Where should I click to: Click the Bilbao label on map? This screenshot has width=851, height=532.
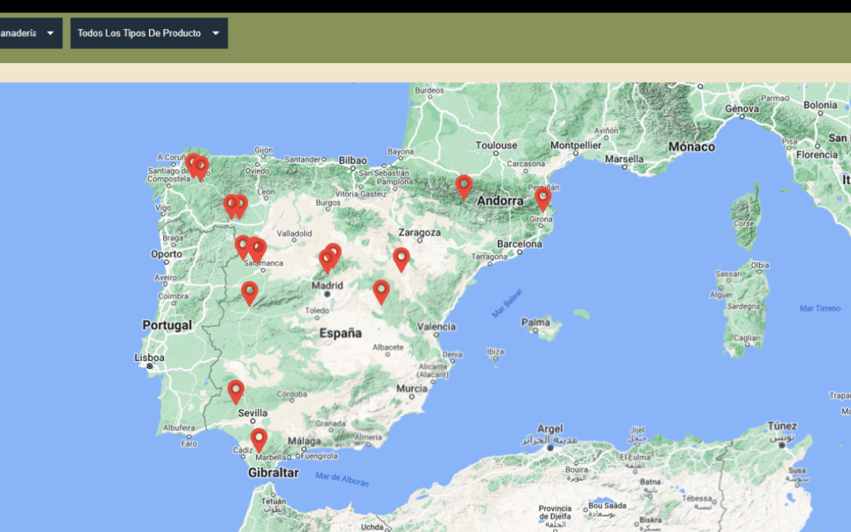tap(353, 161)
